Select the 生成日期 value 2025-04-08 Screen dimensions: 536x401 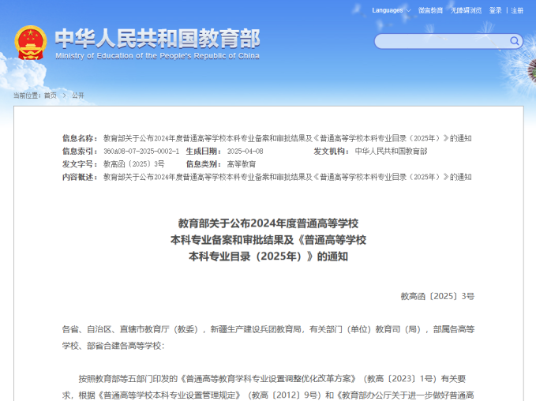[245, 151]
